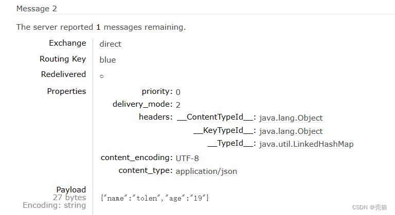Click the content_encoding value UTF-8
Screen dimensions: 395x215
[x=187, y=158]
